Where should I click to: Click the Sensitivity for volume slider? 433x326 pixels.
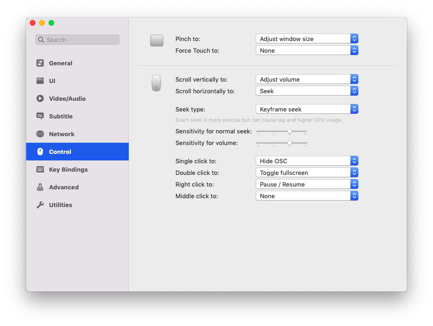point(282,143)
